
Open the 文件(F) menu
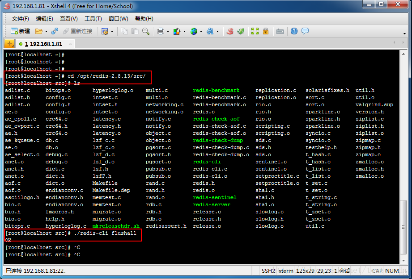(20, 19)
